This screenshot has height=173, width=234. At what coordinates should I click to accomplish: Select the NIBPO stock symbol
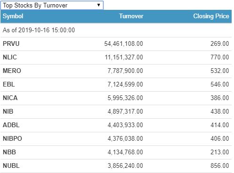click(12, 138)
